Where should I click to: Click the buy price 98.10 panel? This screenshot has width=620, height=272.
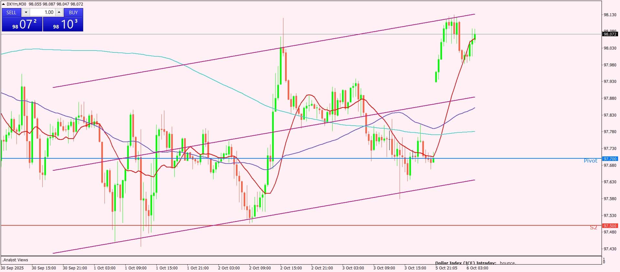pos(63,24)
